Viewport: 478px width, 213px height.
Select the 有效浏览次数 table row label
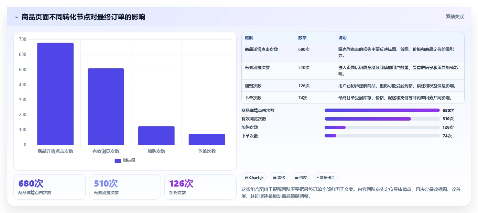(257, 68)
